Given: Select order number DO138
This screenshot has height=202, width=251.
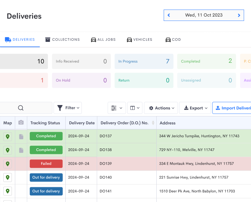Looking at the screenshot, I should [106, 150].
